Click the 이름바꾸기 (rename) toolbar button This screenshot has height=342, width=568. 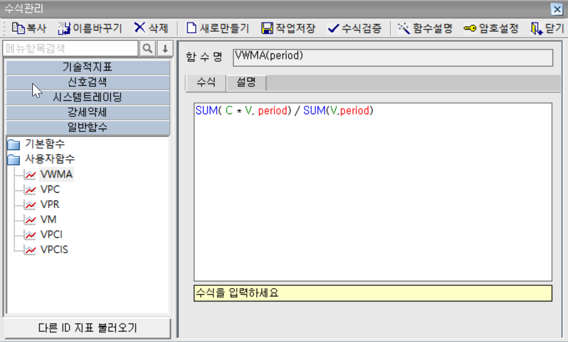pos(90,28)
